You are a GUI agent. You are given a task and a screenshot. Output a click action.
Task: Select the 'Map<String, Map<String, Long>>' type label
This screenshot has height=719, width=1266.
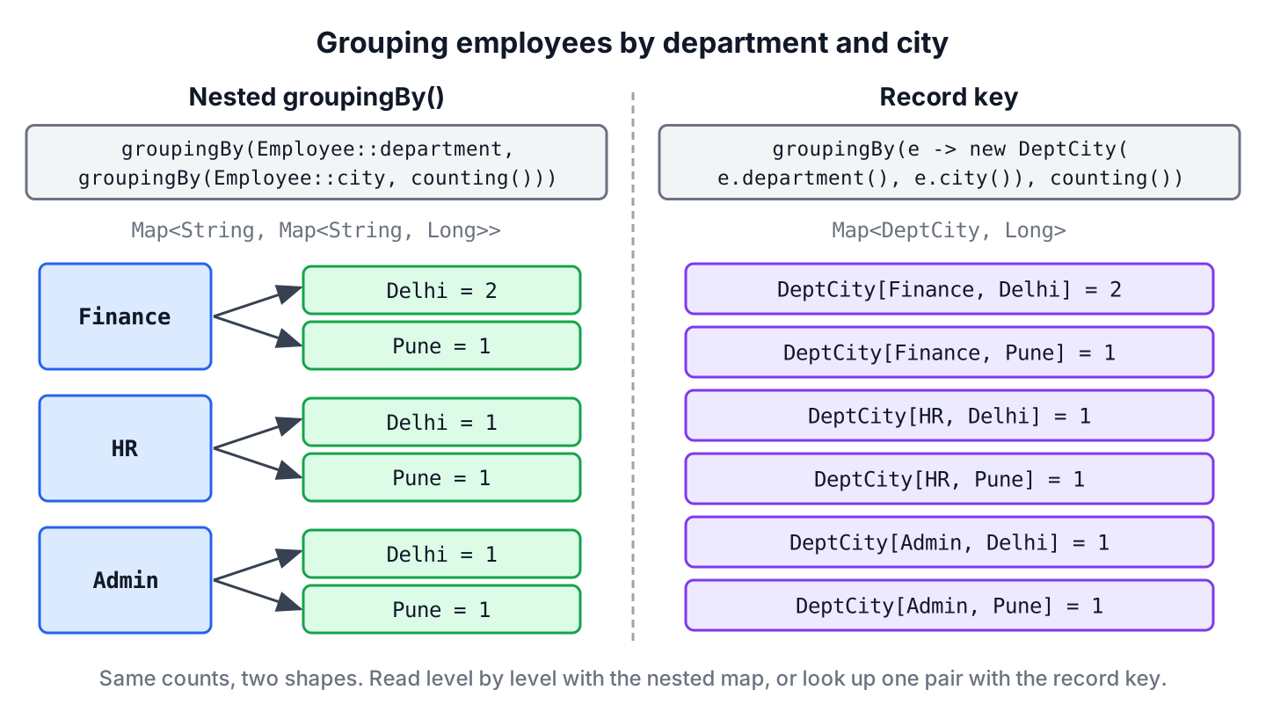316,230
